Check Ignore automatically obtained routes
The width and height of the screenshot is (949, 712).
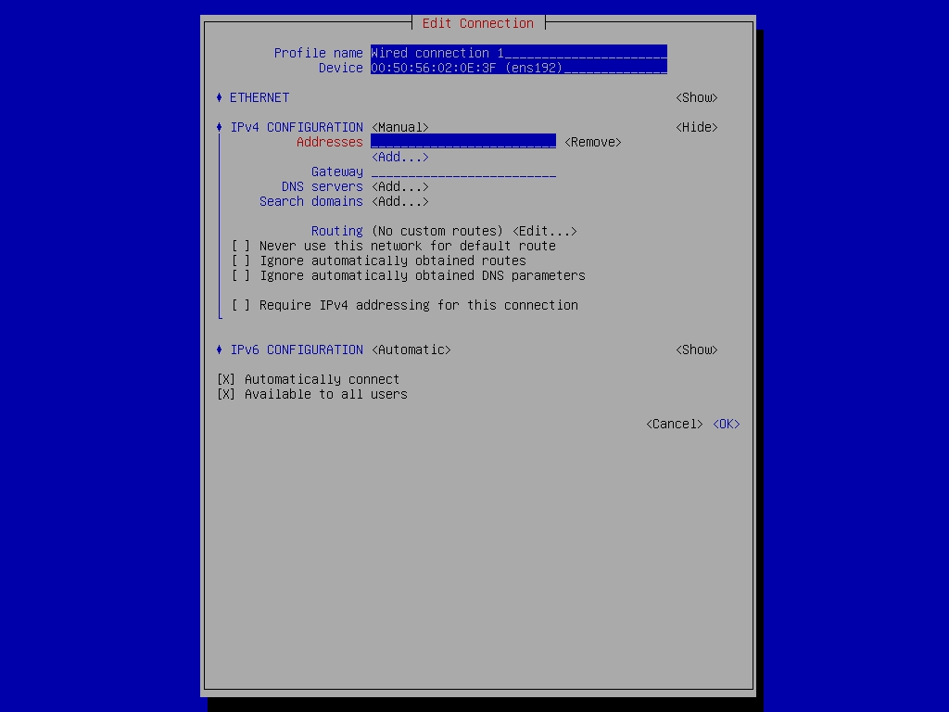click(x=241, y=261)
